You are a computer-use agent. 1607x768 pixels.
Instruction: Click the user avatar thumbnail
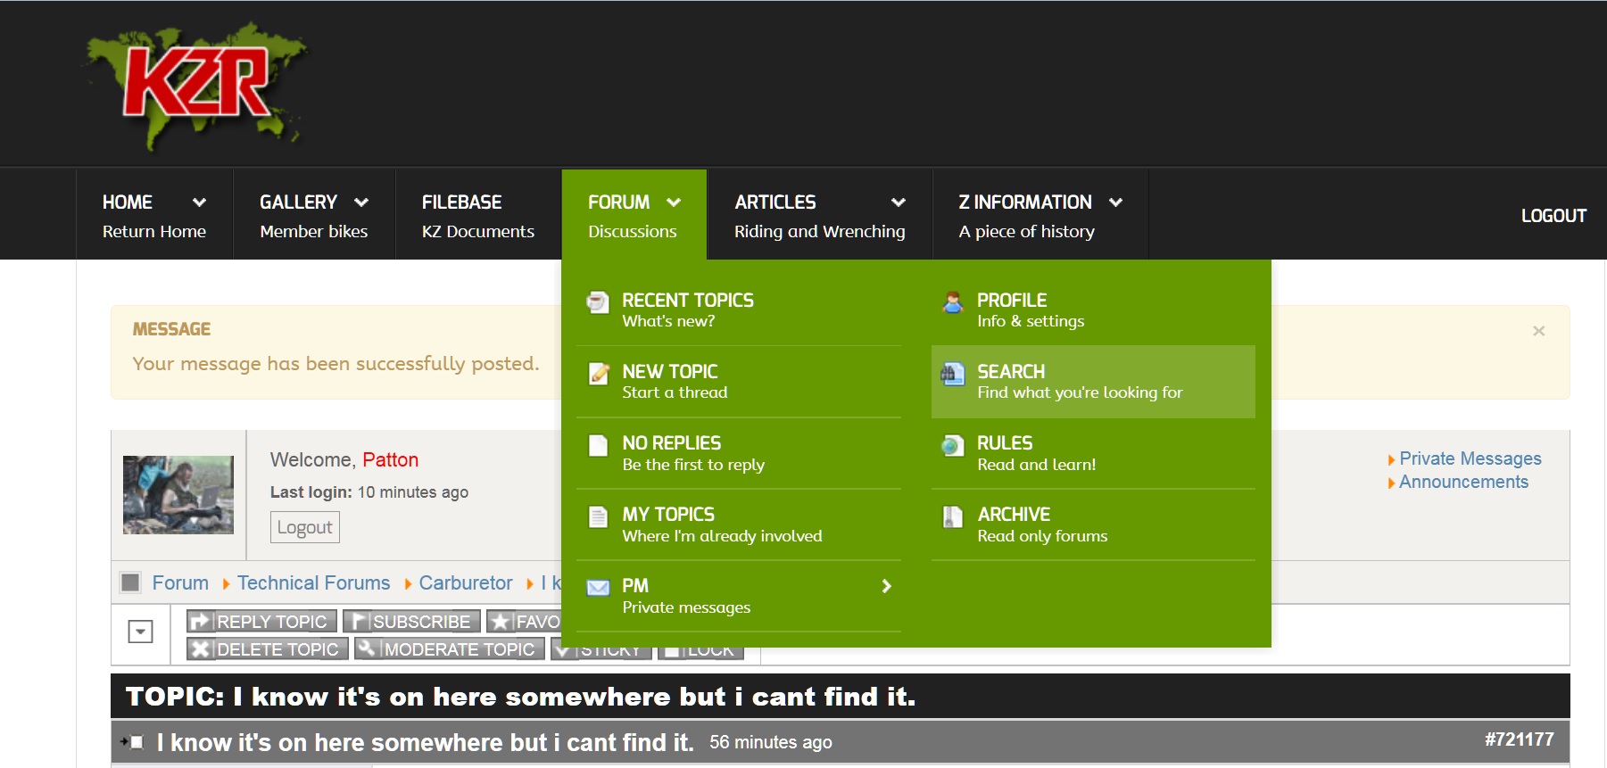[178, 495]
